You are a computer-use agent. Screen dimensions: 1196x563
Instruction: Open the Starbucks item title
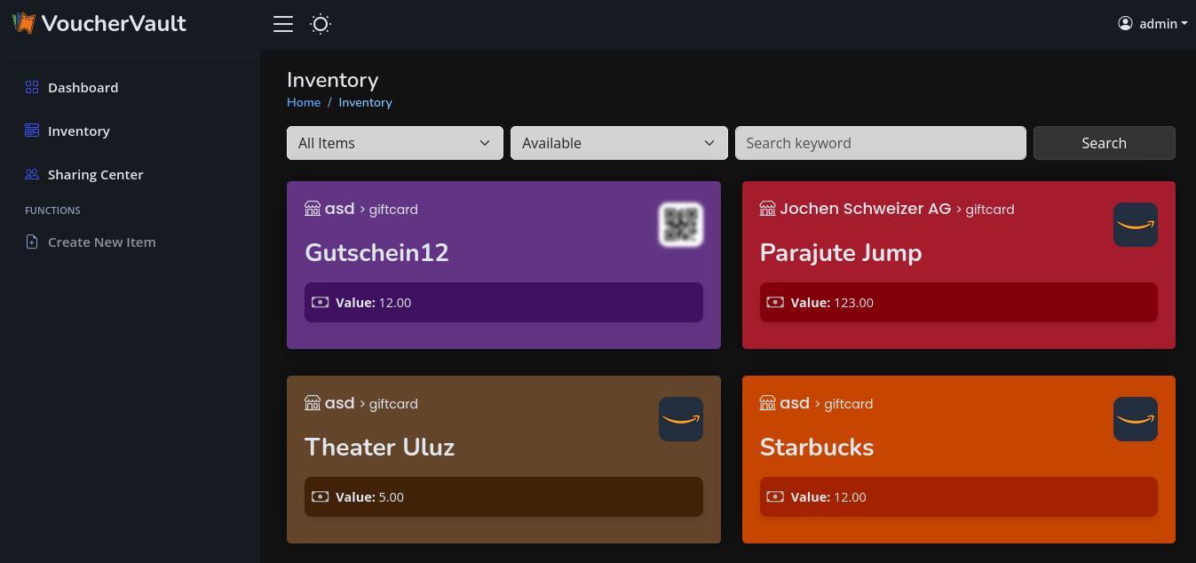coord(817,447)
